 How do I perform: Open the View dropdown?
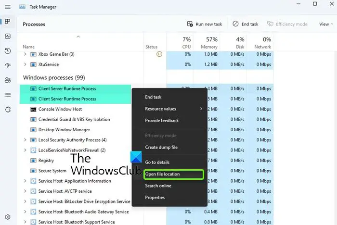[326, 24]
